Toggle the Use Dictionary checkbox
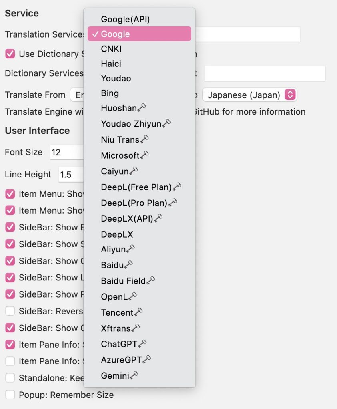 point(10,54)
